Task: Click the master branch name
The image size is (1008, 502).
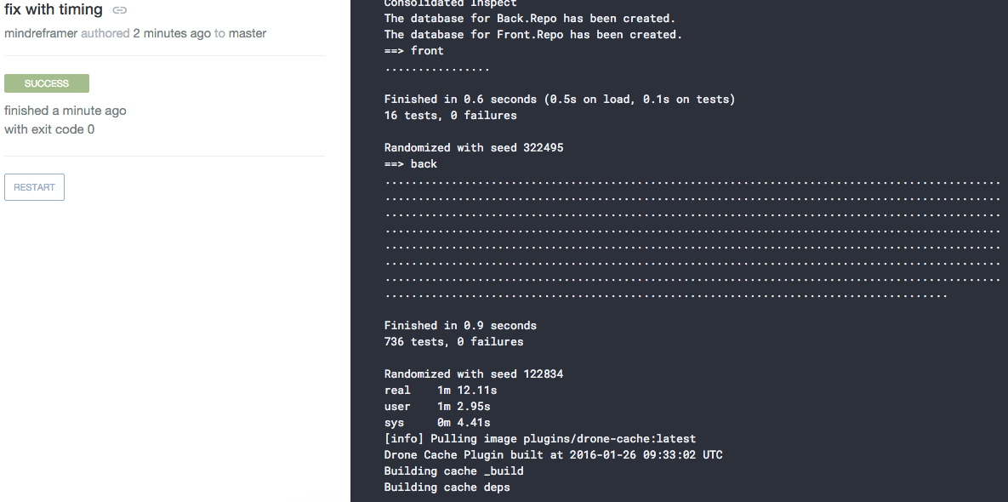Action: (248, 33)
